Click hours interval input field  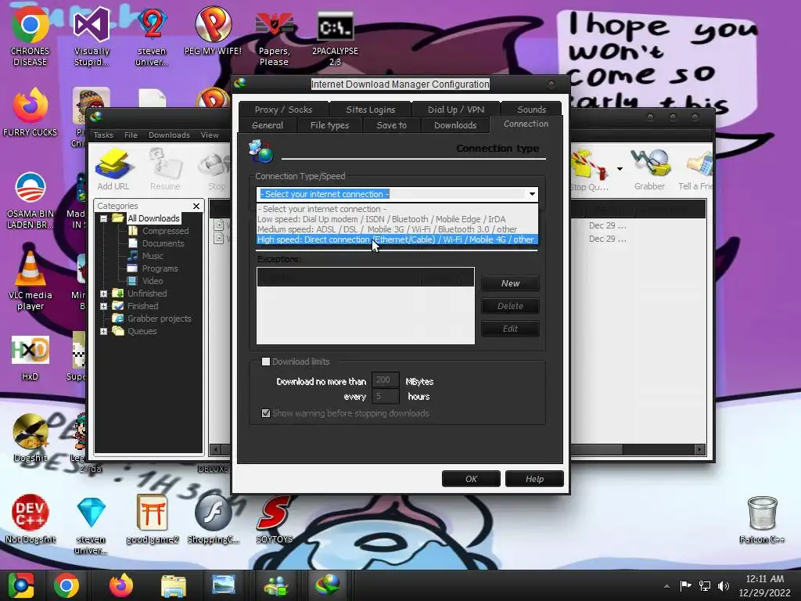(385, 396)
